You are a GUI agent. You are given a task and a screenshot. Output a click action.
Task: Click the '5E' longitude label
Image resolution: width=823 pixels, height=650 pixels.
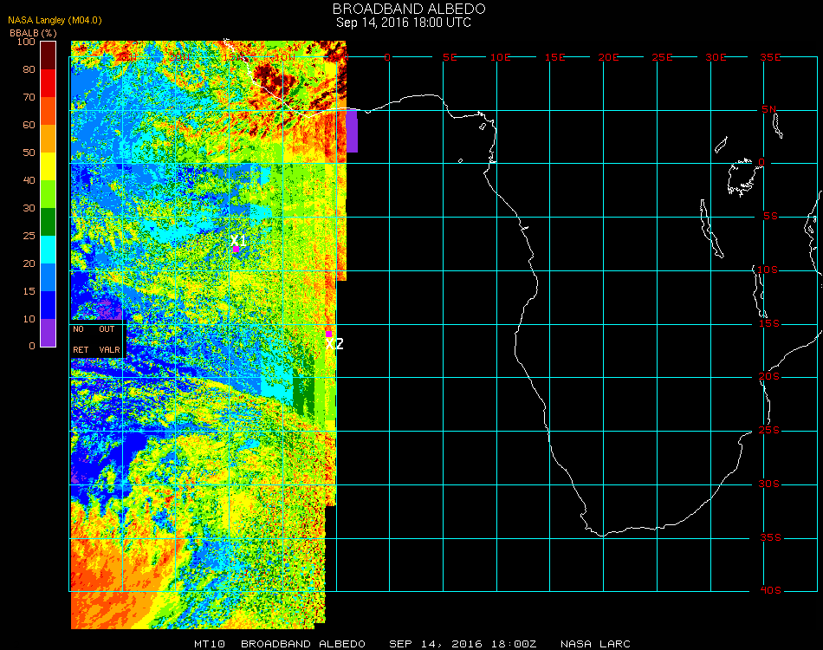coord(450,57)
